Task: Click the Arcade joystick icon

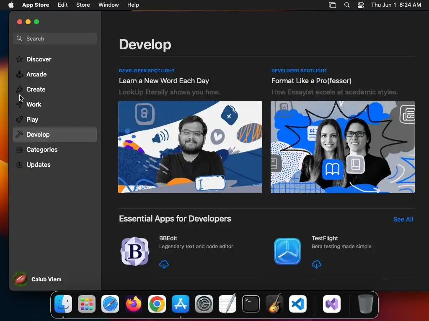Action: tap(19, 74)
